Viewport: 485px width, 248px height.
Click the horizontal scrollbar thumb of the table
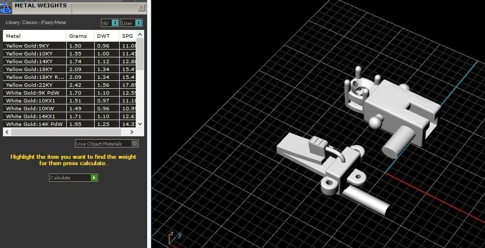pyautogui.click(x=66, y=132)
